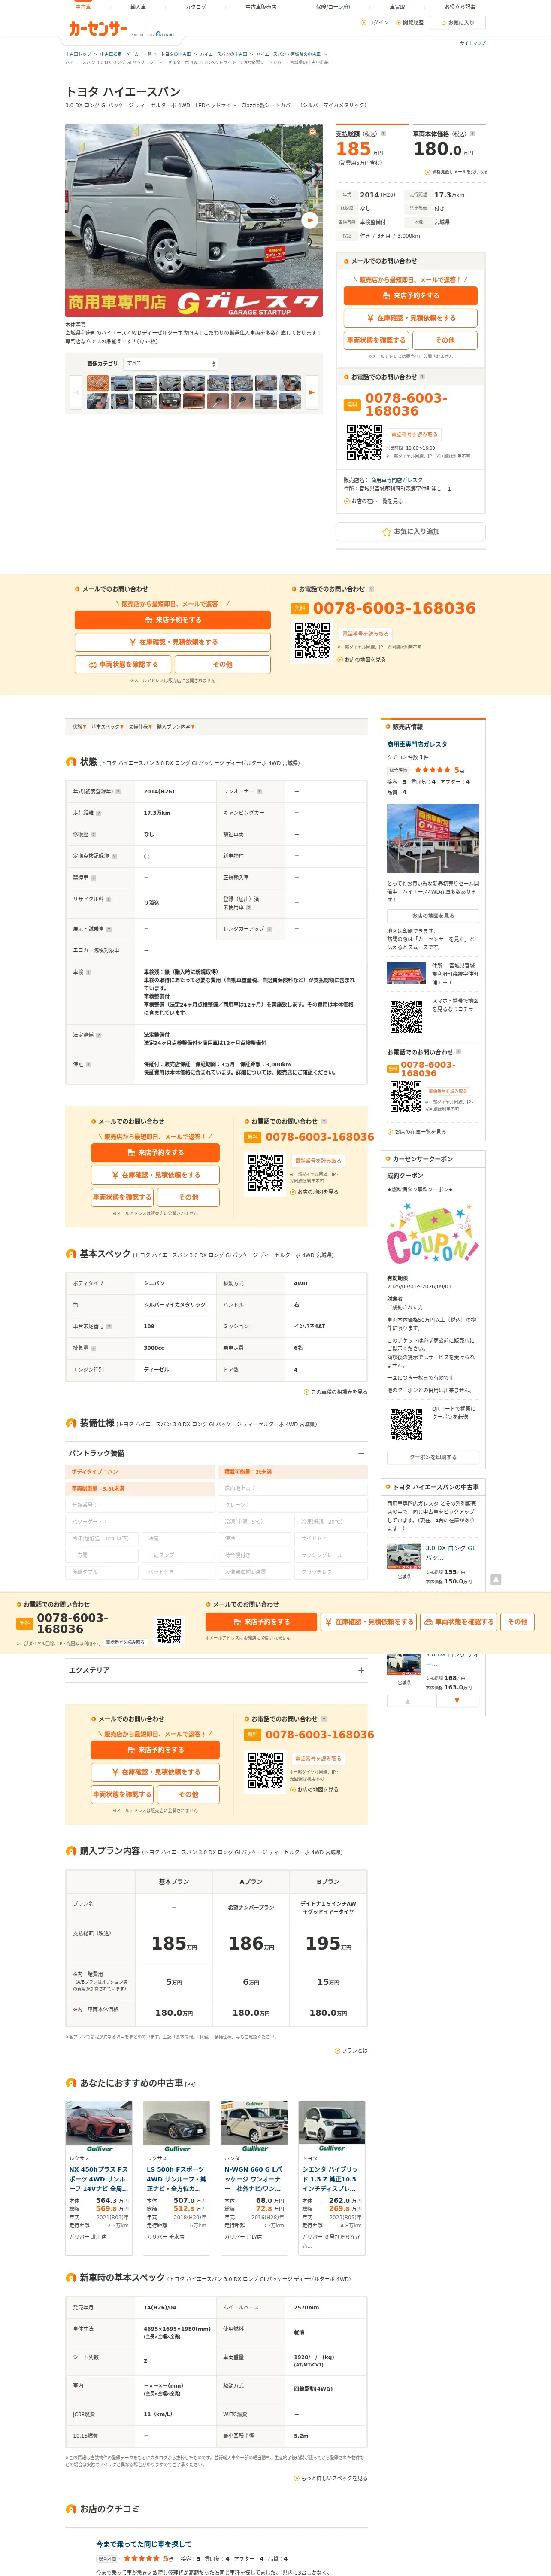Click 在庫確認・見積依頼をする in the top sidebar
The height and width of the screenshot is (2576, 551).
(x=411, y=318)
